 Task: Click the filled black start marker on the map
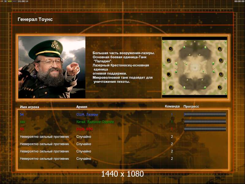169,74
